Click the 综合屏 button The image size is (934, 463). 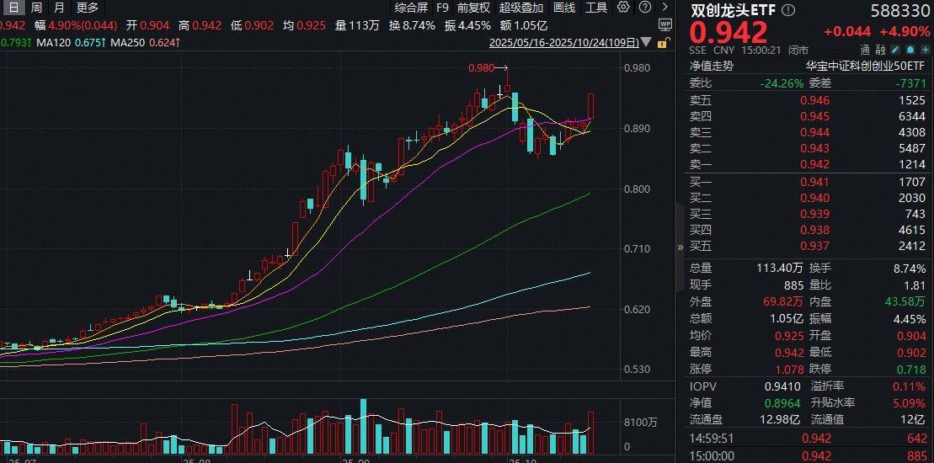point(411,8)
